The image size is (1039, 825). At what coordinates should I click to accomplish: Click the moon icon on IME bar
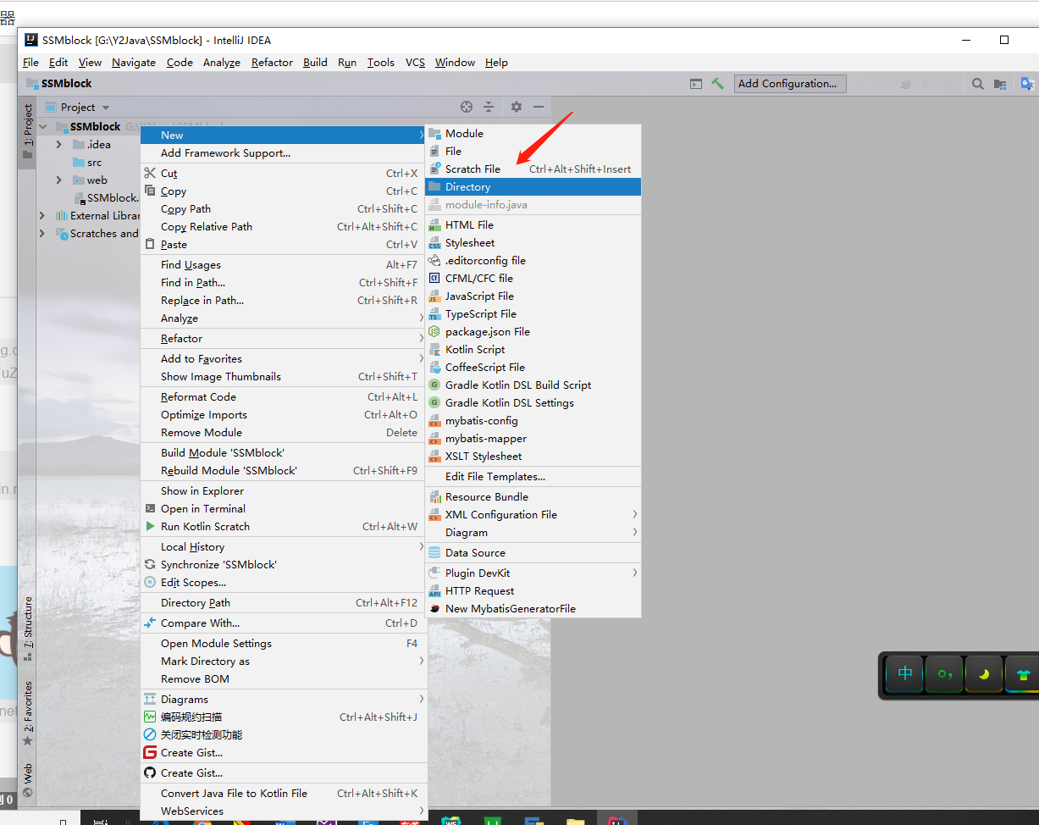point(984,674)
